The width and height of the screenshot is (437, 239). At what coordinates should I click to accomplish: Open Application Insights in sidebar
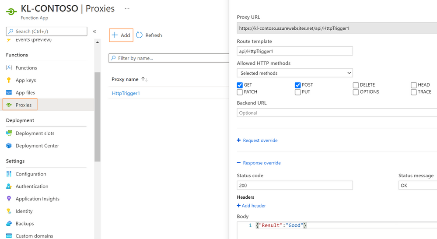pyautogui.click(x=37, y=199)
